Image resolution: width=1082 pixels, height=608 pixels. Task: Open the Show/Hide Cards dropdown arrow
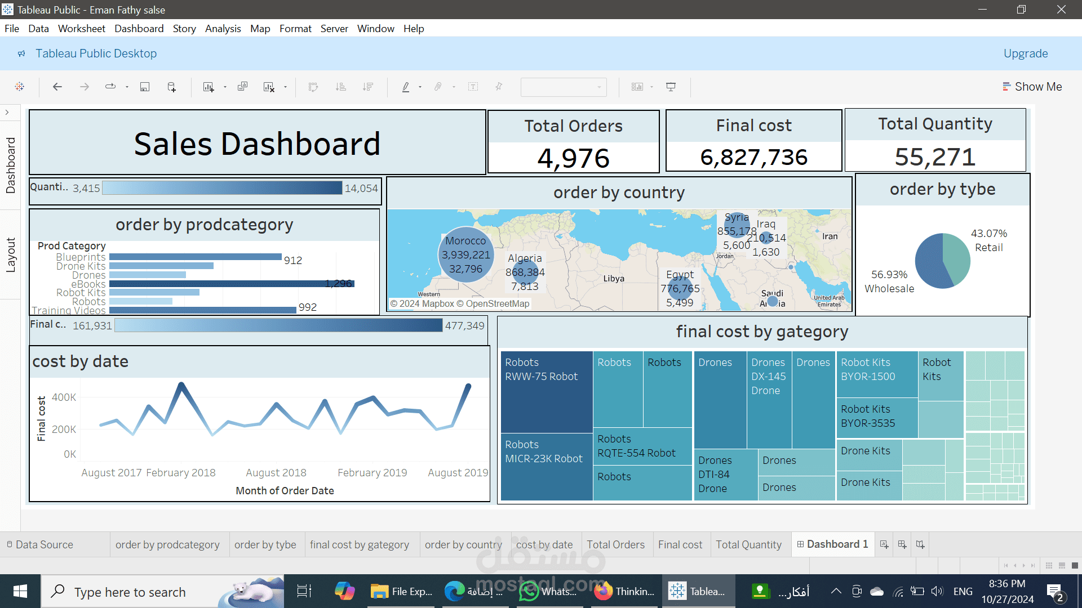[x=652, y=87]
